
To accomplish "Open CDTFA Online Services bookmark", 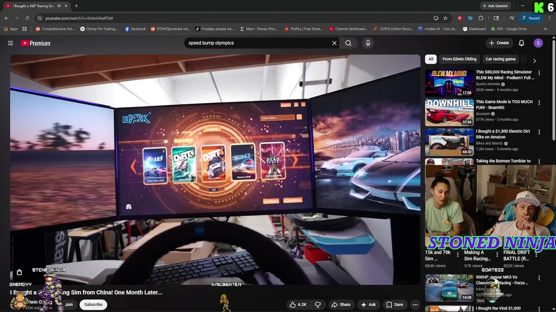I will [x=394, y=29].
